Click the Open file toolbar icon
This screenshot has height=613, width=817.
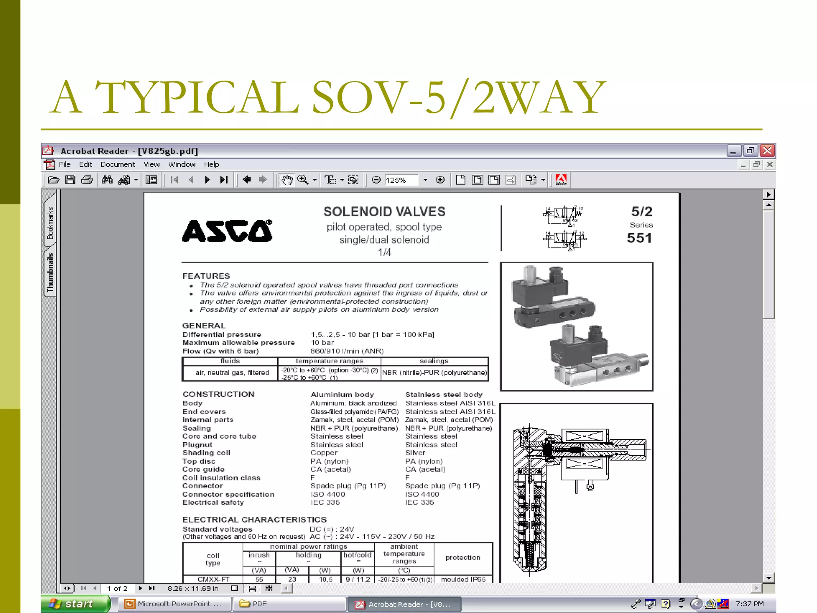pyautogui.click(x=53, y=180)
